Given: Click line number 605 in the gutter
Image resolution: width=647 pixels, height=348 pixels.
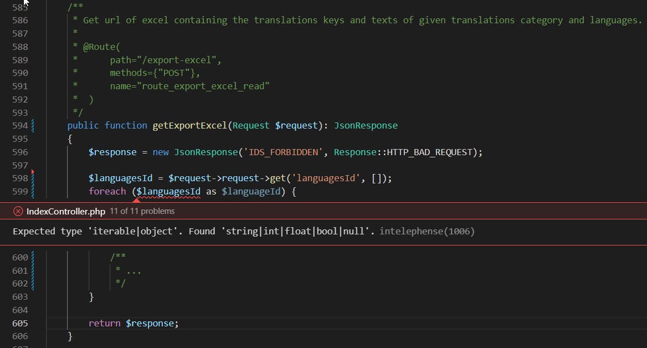Looking at the screenshot, I should (20, 323).
